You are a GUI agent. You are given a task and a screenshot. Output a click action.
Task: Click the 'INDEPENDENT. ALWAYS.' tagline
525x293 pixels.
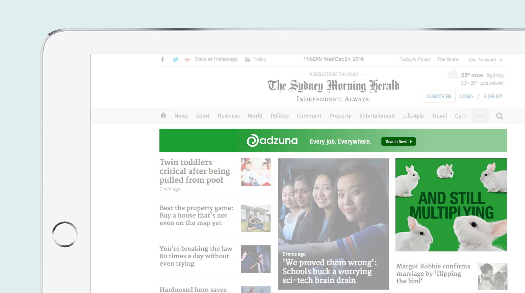tap(333, 99)
